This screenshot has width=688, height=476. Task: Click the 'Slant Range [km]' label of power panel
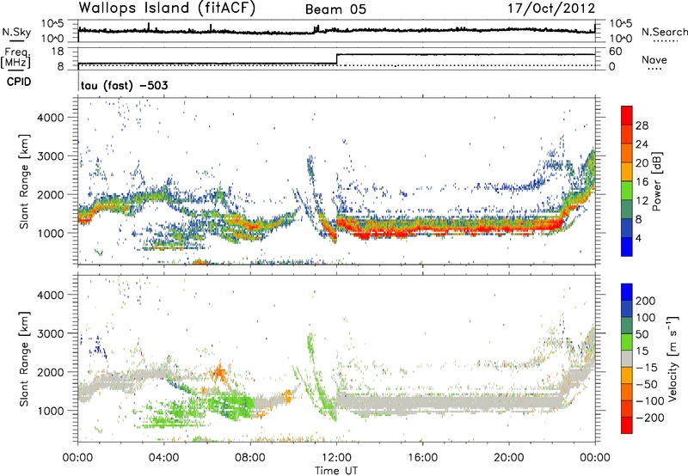pos(25,181)
